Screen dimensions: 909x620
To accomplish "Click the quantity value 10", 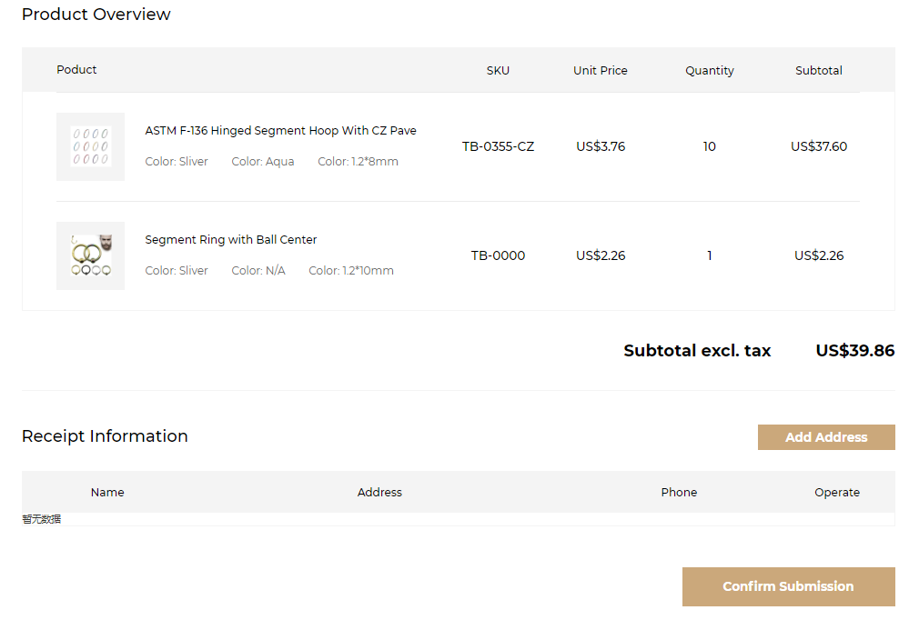I will click(x=709, y=146).
